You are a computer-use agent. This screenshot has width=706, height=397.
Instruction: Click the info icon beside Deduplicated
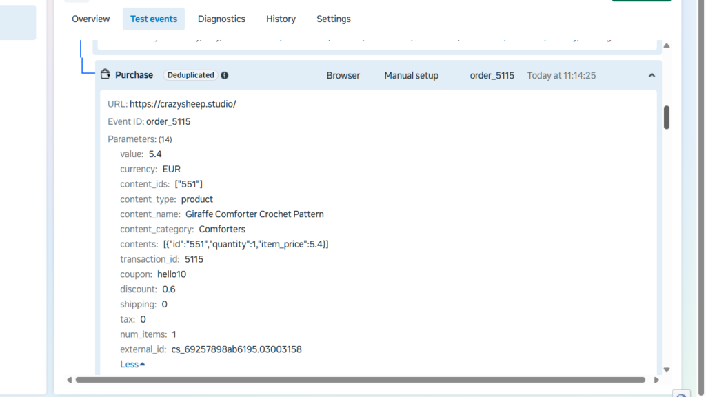pos(225,75)
